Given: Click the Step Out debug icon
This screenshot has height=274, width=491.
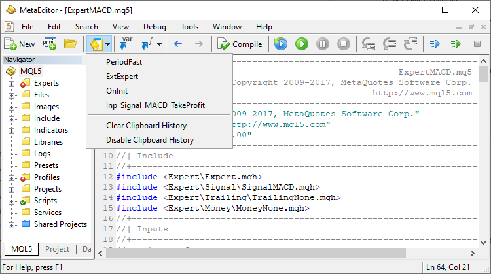Looking at the screenshot, I should (x=410, y=44).
